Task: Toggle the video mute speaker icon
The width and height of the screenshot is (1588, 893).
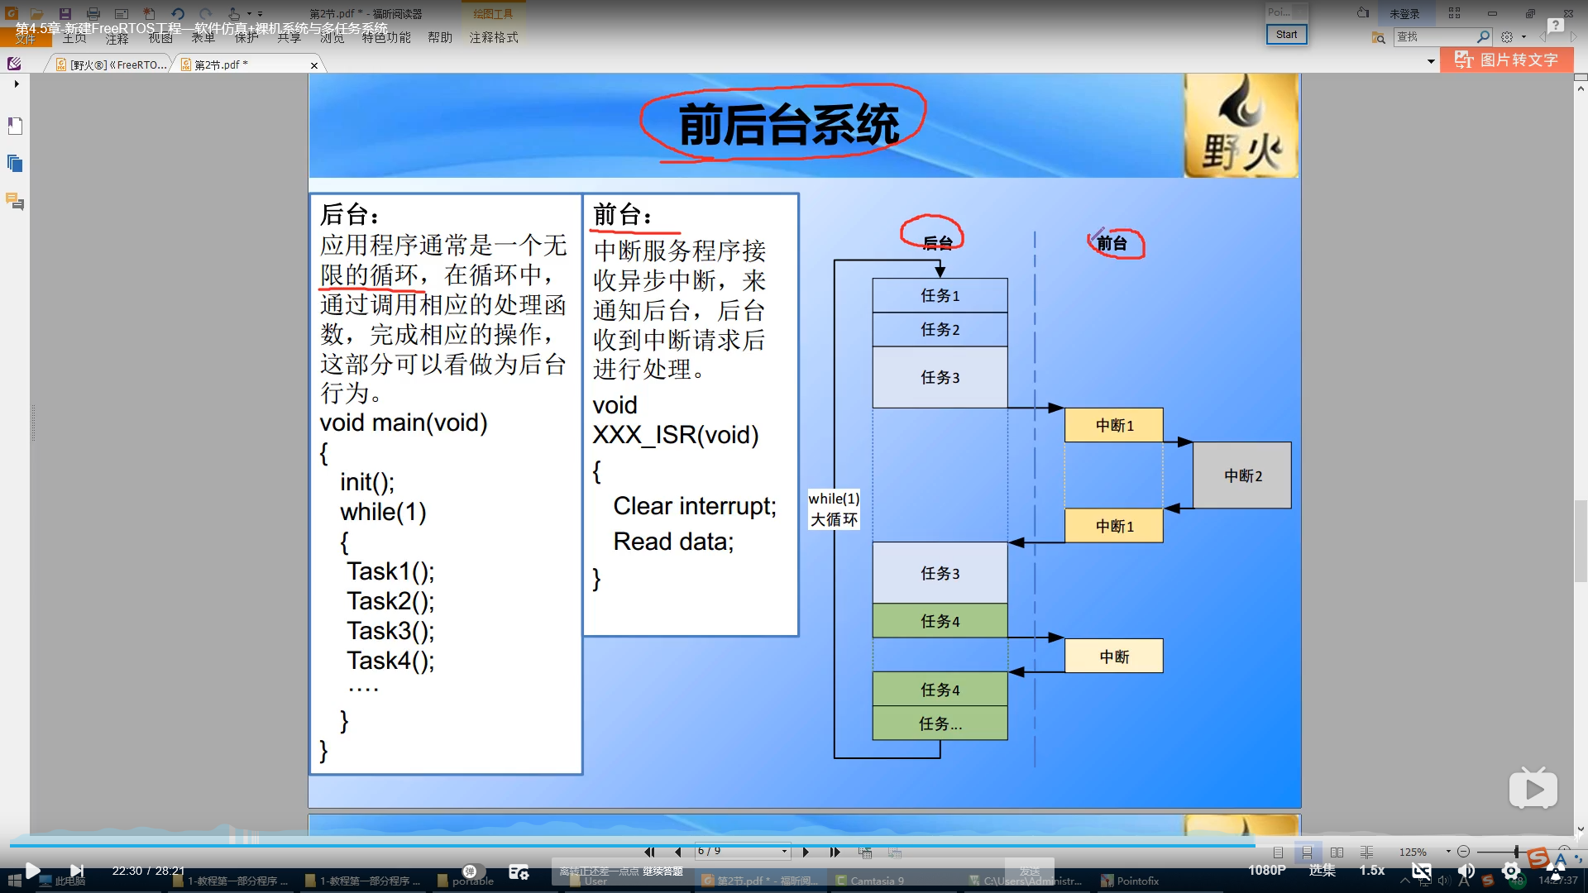Action: [x=1466, y=871]
